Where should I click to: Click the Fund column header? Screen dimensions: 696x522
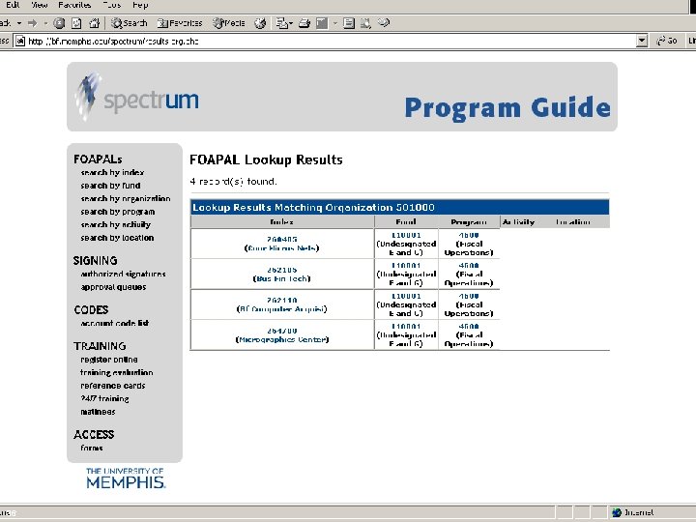pyautogui.click(x=406, y=221)
